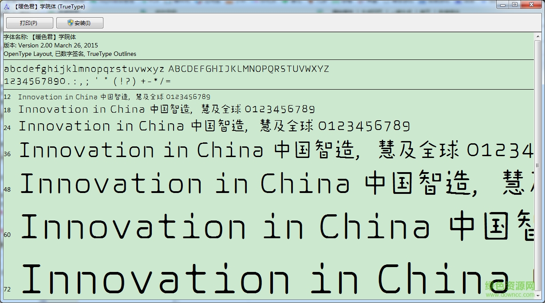Click the size 48 label on the left
Image resolution: width=545 pixels, height=303 pixels.
tap(6, 189)
